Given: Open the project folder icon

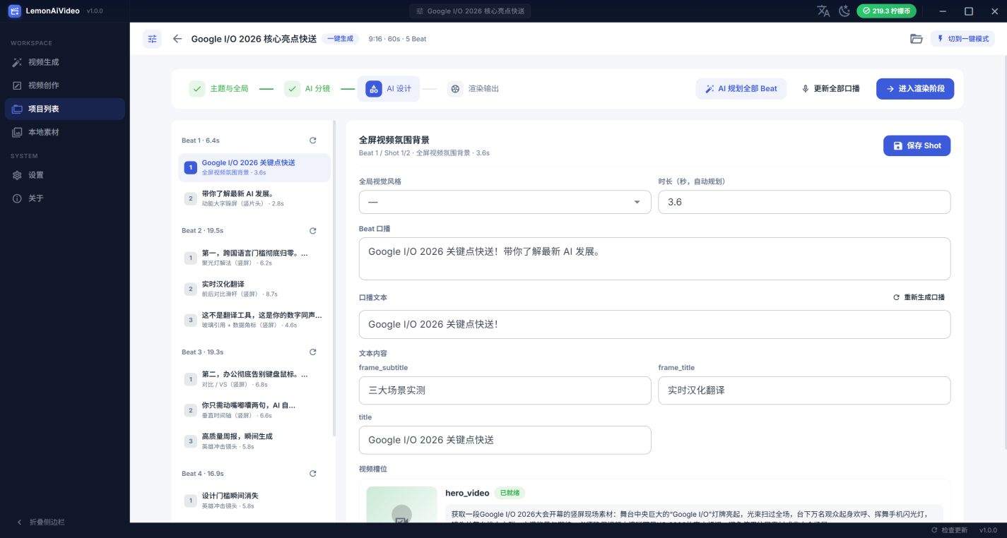Looking at the screenshot, I should (917, 39).
